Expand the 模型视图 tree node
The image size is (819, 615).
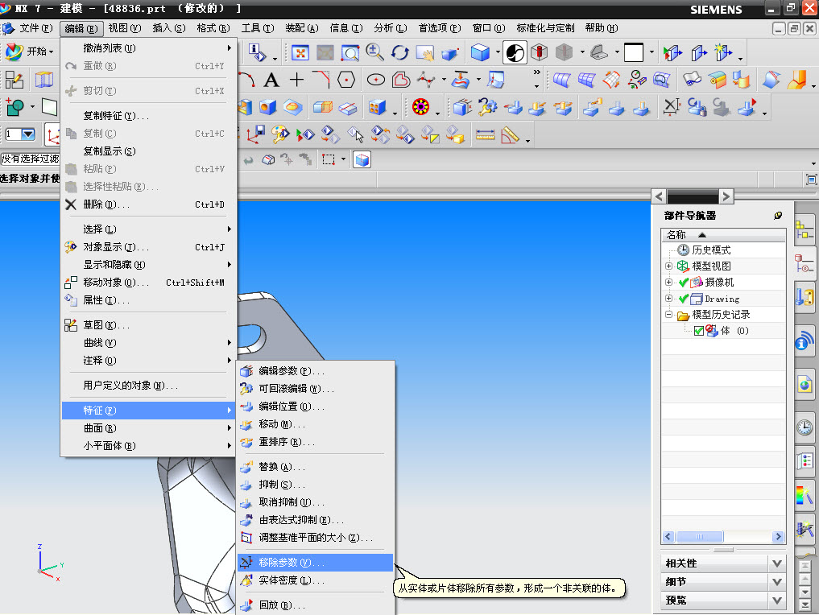[x=668, y=266]
